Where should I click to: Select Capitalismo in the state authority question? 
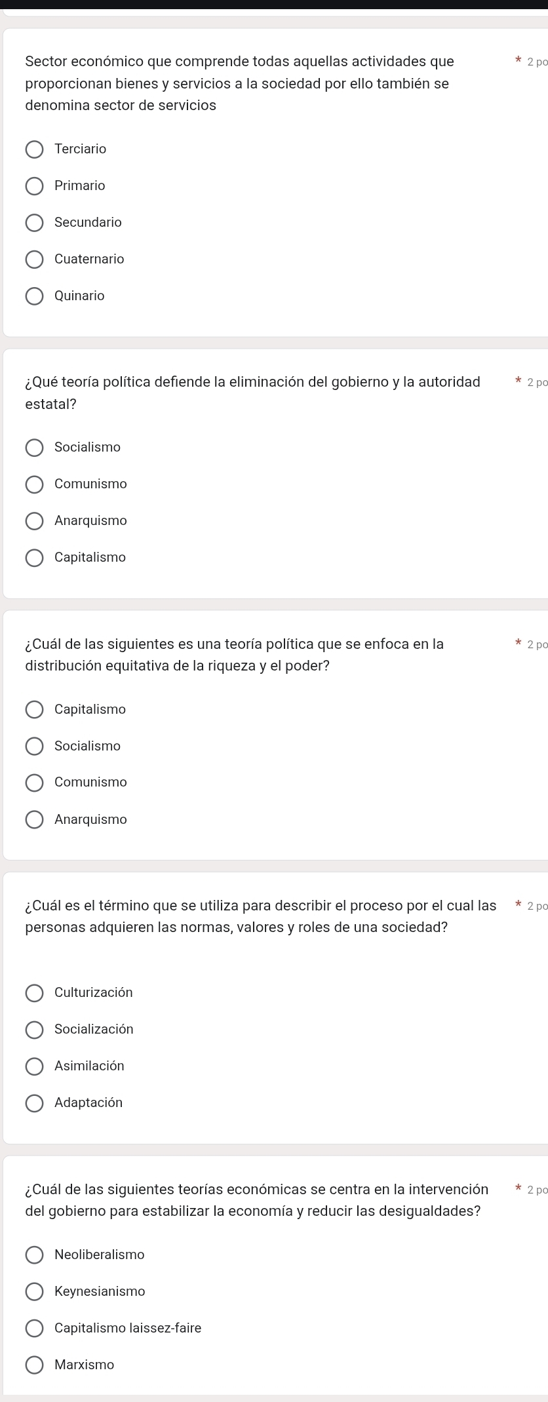35,558
